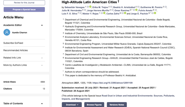This screenshot has height=107, width=185.
Task: Email icon next to Carlos Zafra
Action: (122, 13)
